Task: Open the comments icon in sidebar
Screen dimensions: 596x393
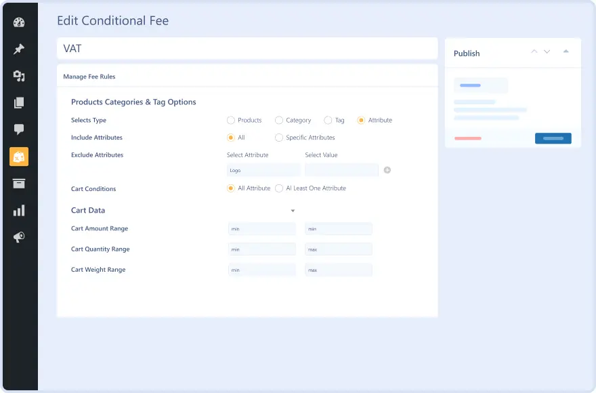Action: (x=18, y=129)
